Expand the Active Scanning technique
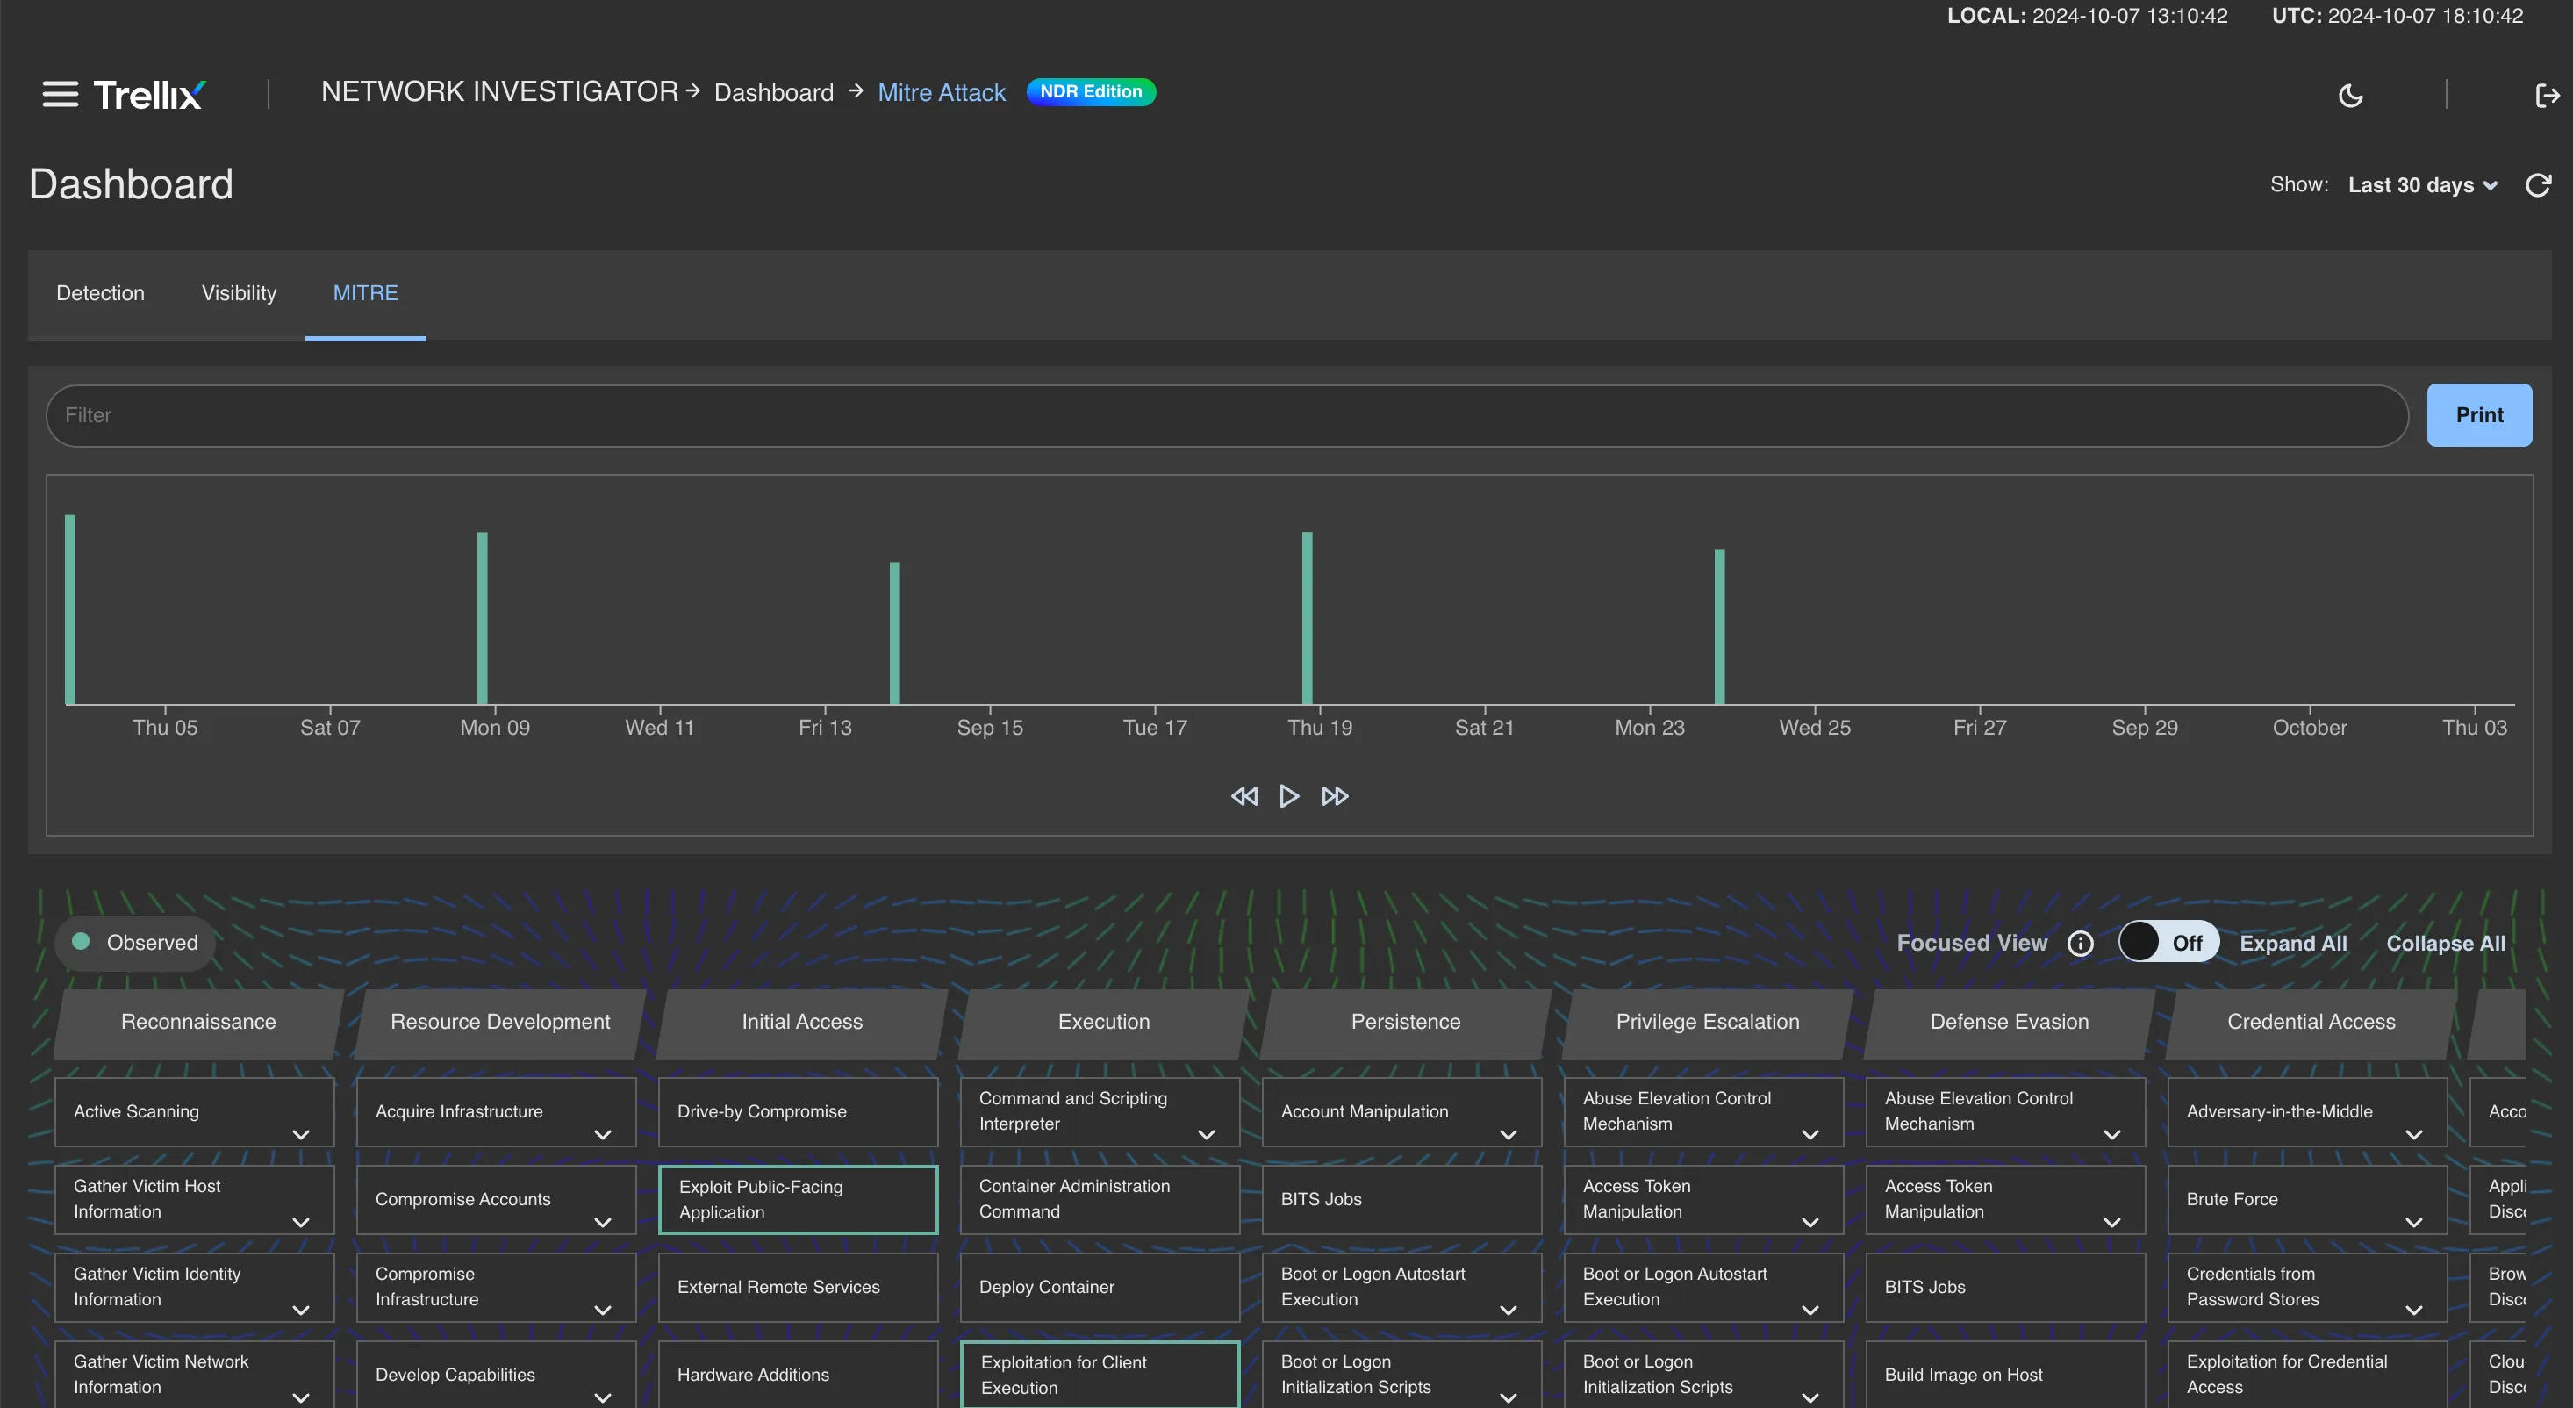The image size is (2573, 1408). pos(302,1136)
